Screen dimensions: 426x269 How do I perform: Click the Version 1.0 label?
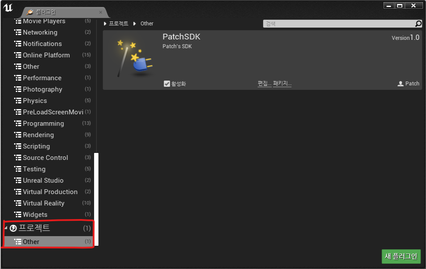click(405, 38)
